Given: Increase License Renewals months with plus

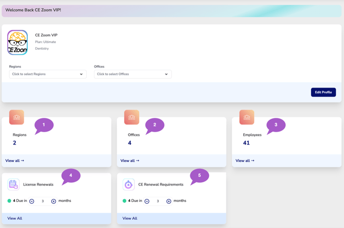Looking at the screenshot, I should pyautogui.click(x=53, y=201).
